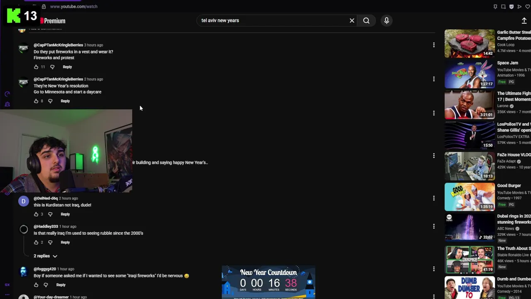The height and width of the screenshot is (299, 531).
Task: Click the www.youtube.com/watch address bar
Action: [73, 7]
